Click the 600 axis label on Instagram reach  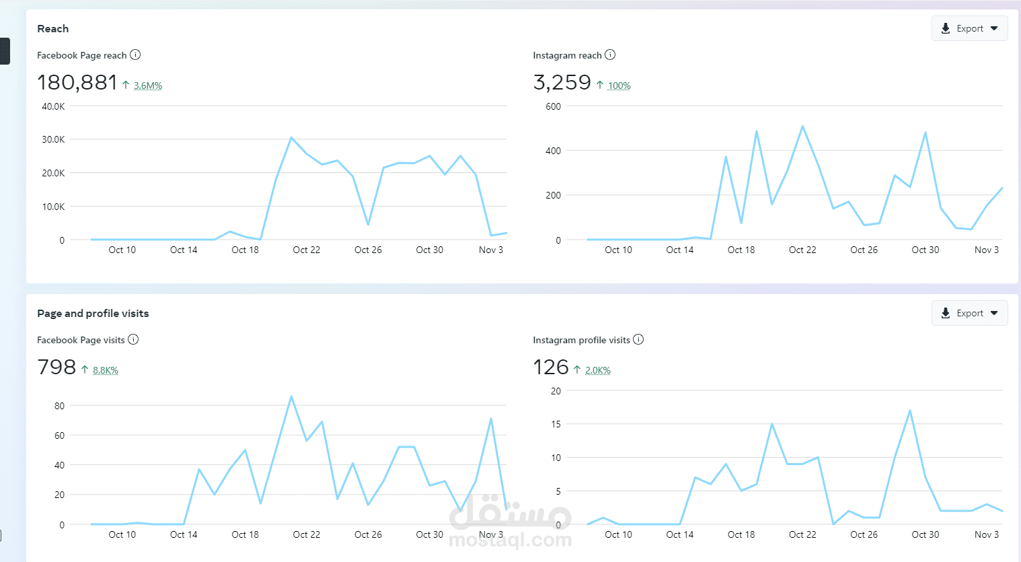coord(554,106)
